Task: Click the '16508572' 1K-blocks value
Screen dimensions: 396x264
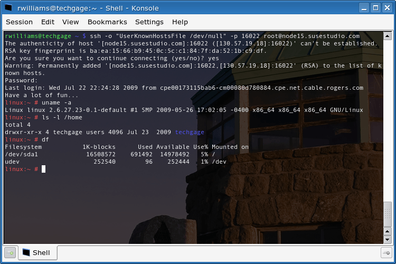Action: coord(101,154)
